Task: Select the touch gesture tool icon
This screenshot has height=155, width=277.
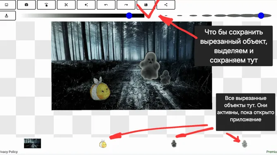Action: [46, 5]
